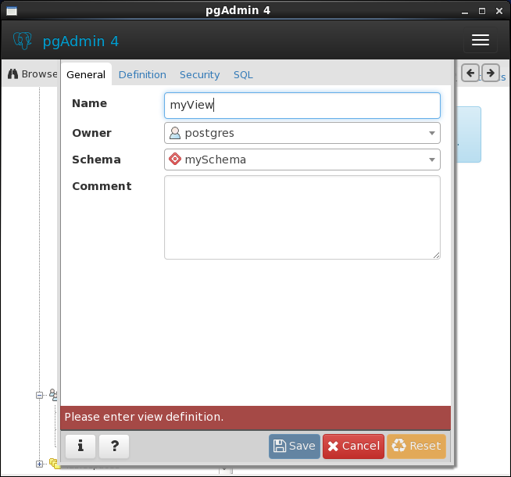511x477 pixels.
Task: Click the info (i) button in dialog footer
Action: coord(80,446)
